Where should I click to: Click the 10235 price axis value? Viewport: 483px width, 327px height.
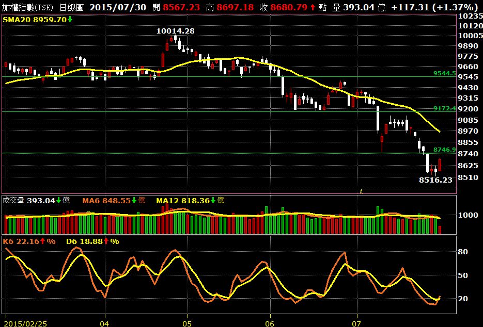[471, 17]
